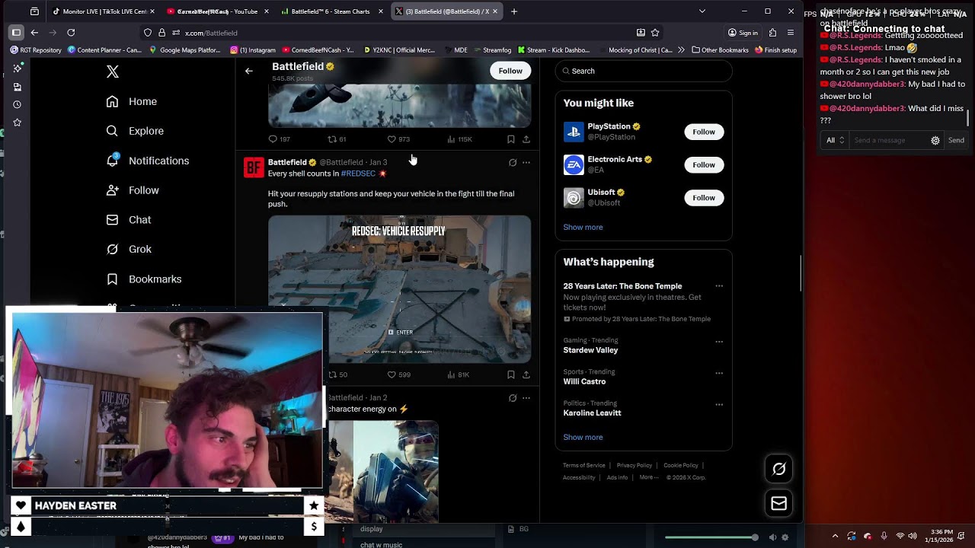
Task: View analytics of 115K views post
Action: tap(459, 139)
